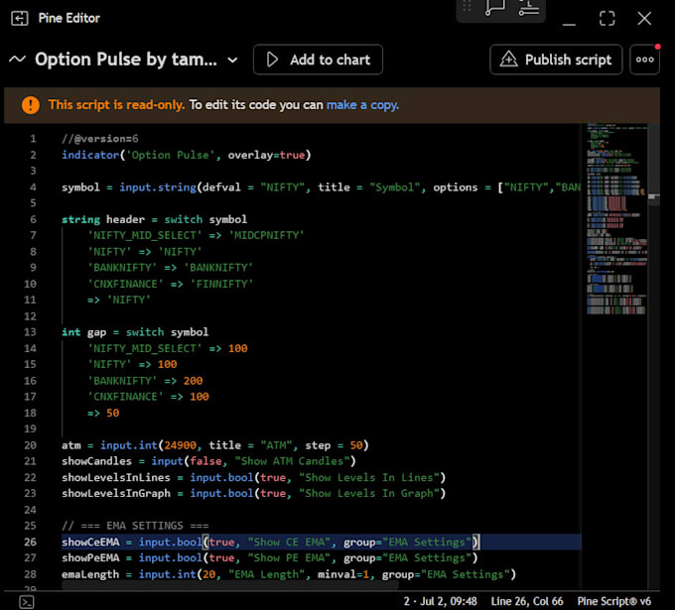This screenshot has width=675, height=610.
Task: Click line number 20 in the gutter
Action: click(30, 445)
